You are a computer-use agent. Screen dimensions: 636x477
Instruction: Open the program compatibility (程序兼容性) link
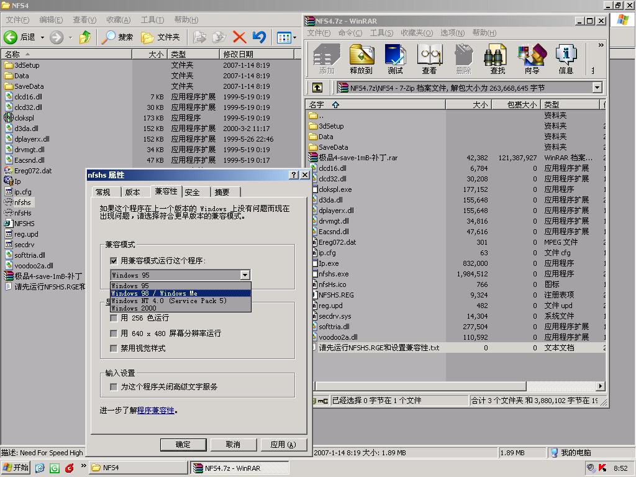(156, 411)
